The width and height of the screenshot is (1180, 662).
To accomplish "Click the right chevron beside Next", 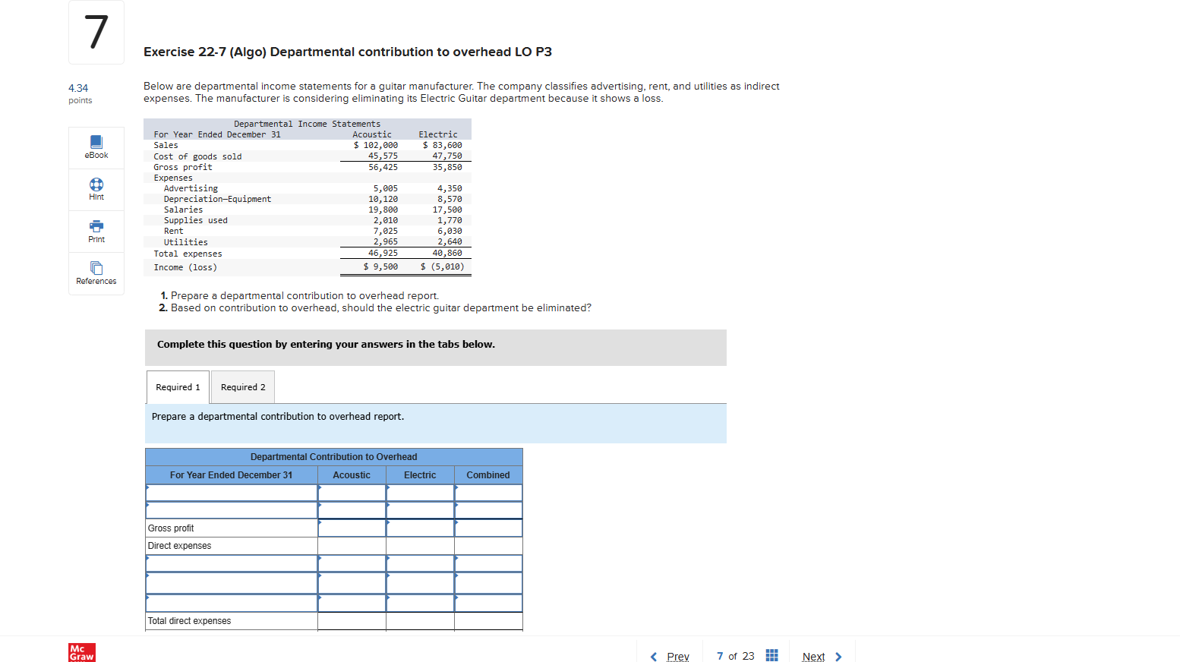I will [838, 657].
